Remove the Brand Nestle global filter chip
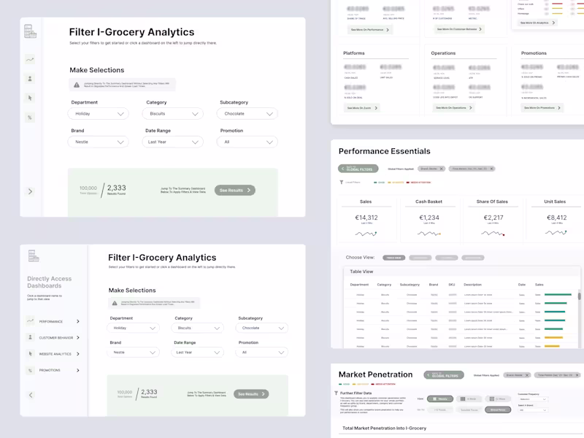Screen dimensions: 584x438 (442, 169)
